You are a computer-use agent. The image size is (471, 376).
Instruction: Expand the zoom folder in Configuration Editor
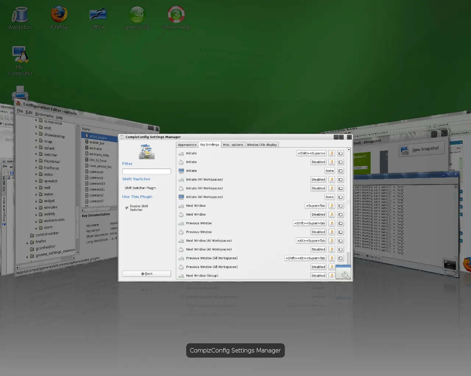[x=36, y=228]
